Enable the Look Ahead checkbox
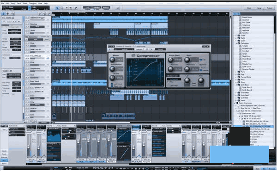The height and width of the screenshot is (171, 277). (x=112, y=84)
